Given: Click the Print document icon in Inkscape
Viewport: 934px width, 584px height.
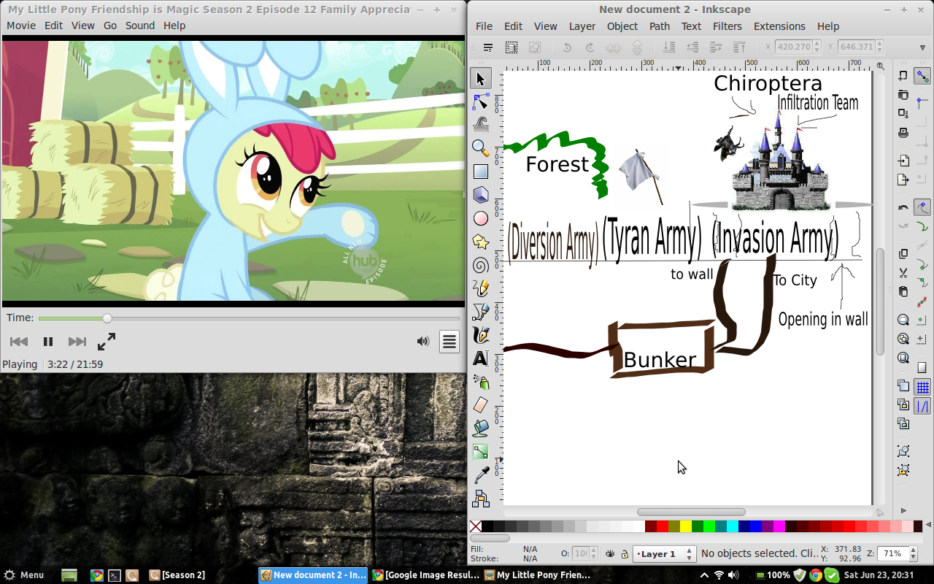Looking at the screenshot, I should click(x=903, y=133).
